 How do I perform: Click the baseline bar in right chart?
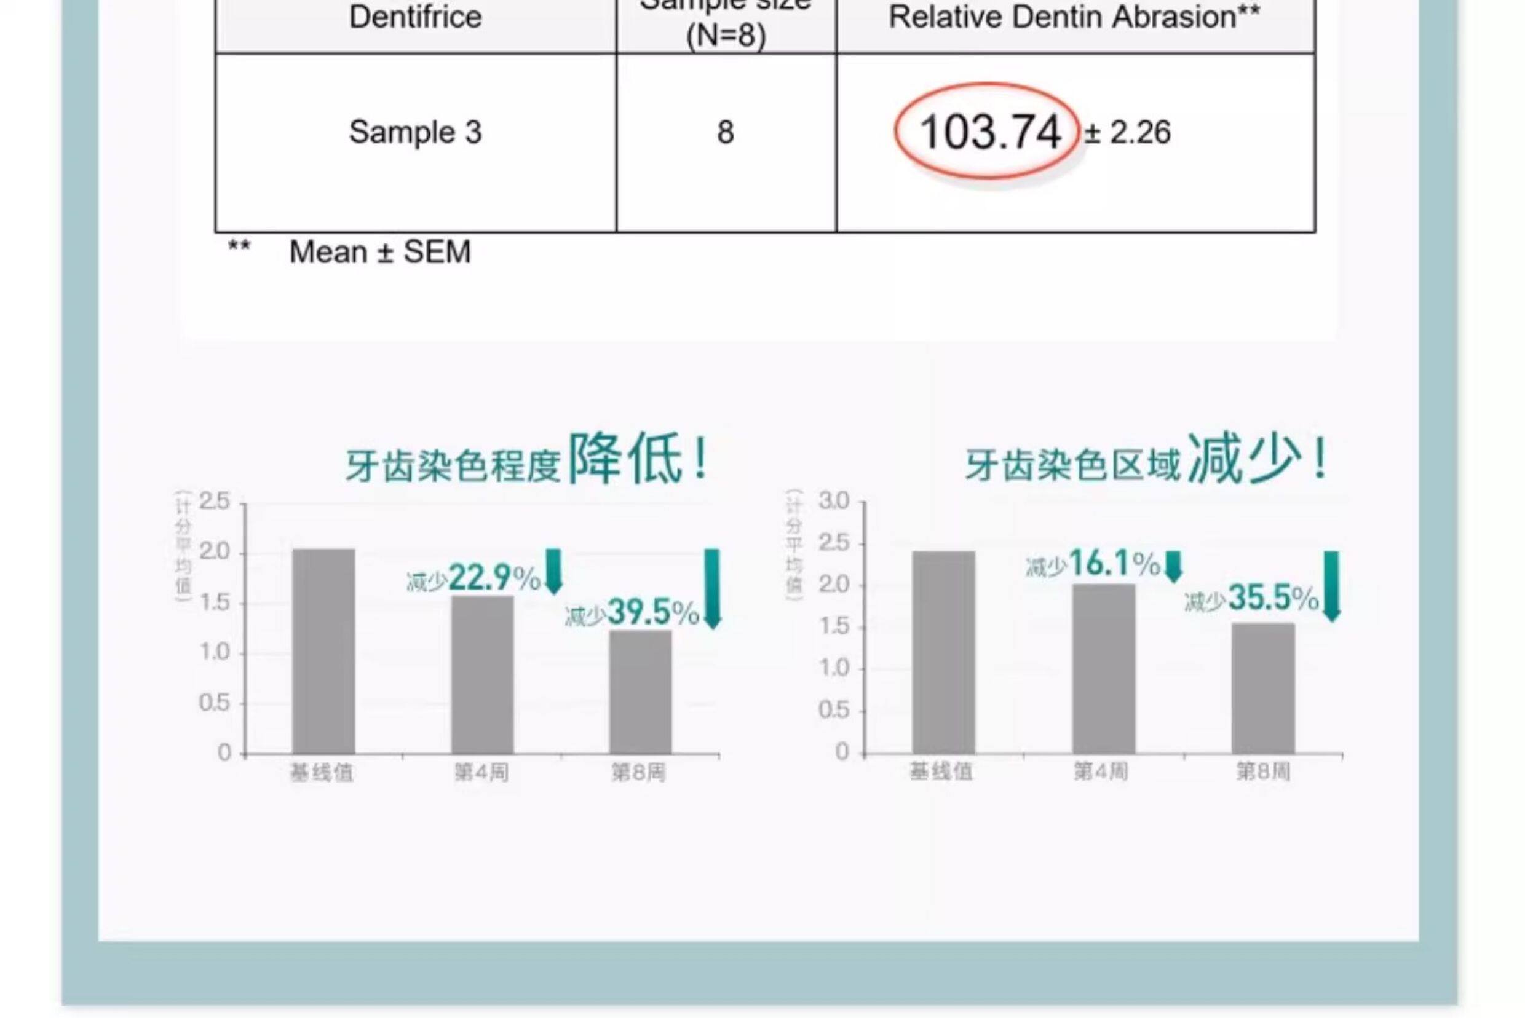(x=943, y=652)
